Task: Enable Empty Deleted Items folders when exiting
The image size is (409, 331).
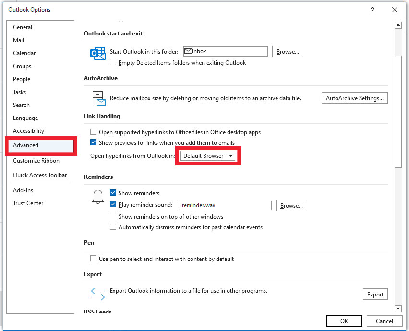Action: click(x=113, y=62)
